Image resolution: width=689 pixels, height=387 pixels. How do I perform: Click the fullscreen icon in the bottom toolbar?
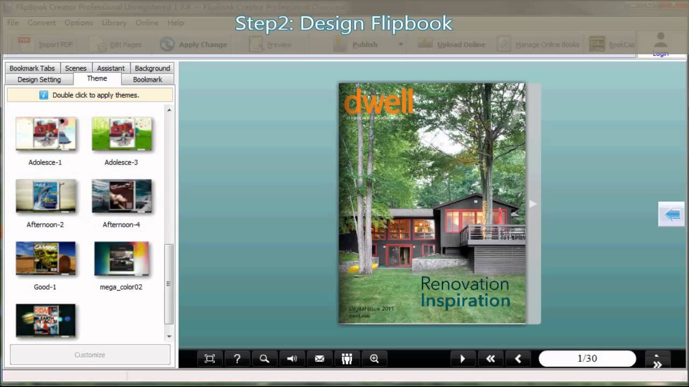tap(209, 359)
